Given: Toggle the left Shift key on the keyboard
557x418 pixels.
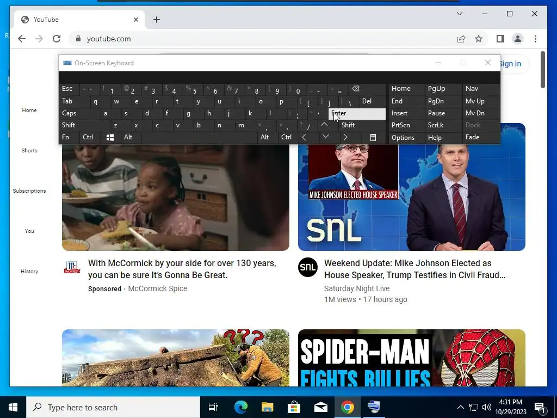Looking at the screenshot, I should click(84, 125).
